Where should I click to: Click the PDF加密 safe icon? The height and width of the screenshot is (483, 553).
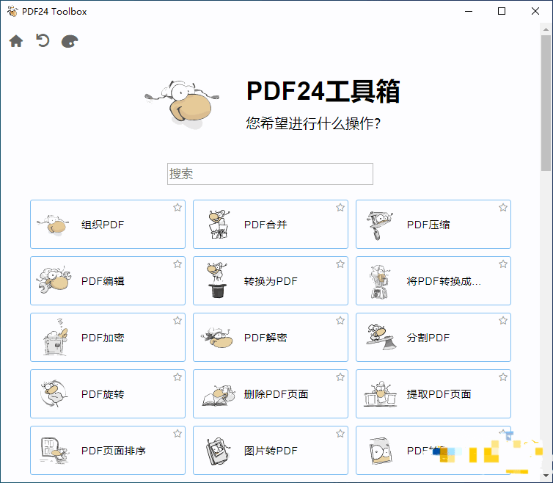(x=54, y=338)
